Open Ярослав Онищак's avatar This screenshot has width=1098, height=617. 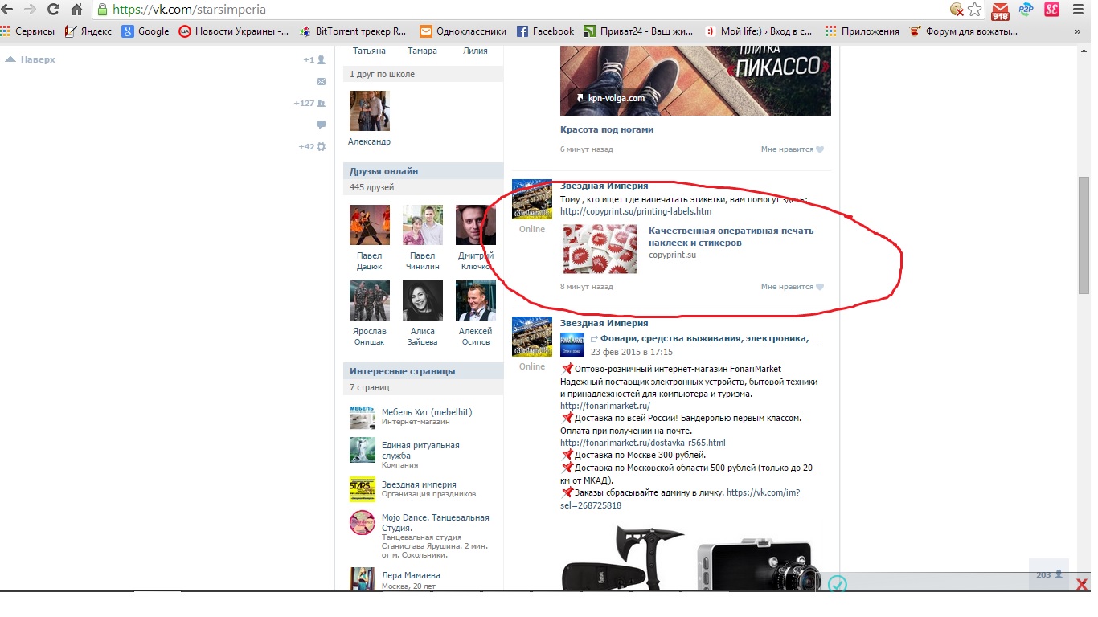(x=370, y=300)
